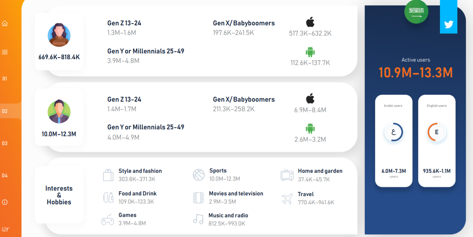The image size is (473, 237).
Task: Click the Saudi Arabia flag badge
Action: click(x=416, y=12)
